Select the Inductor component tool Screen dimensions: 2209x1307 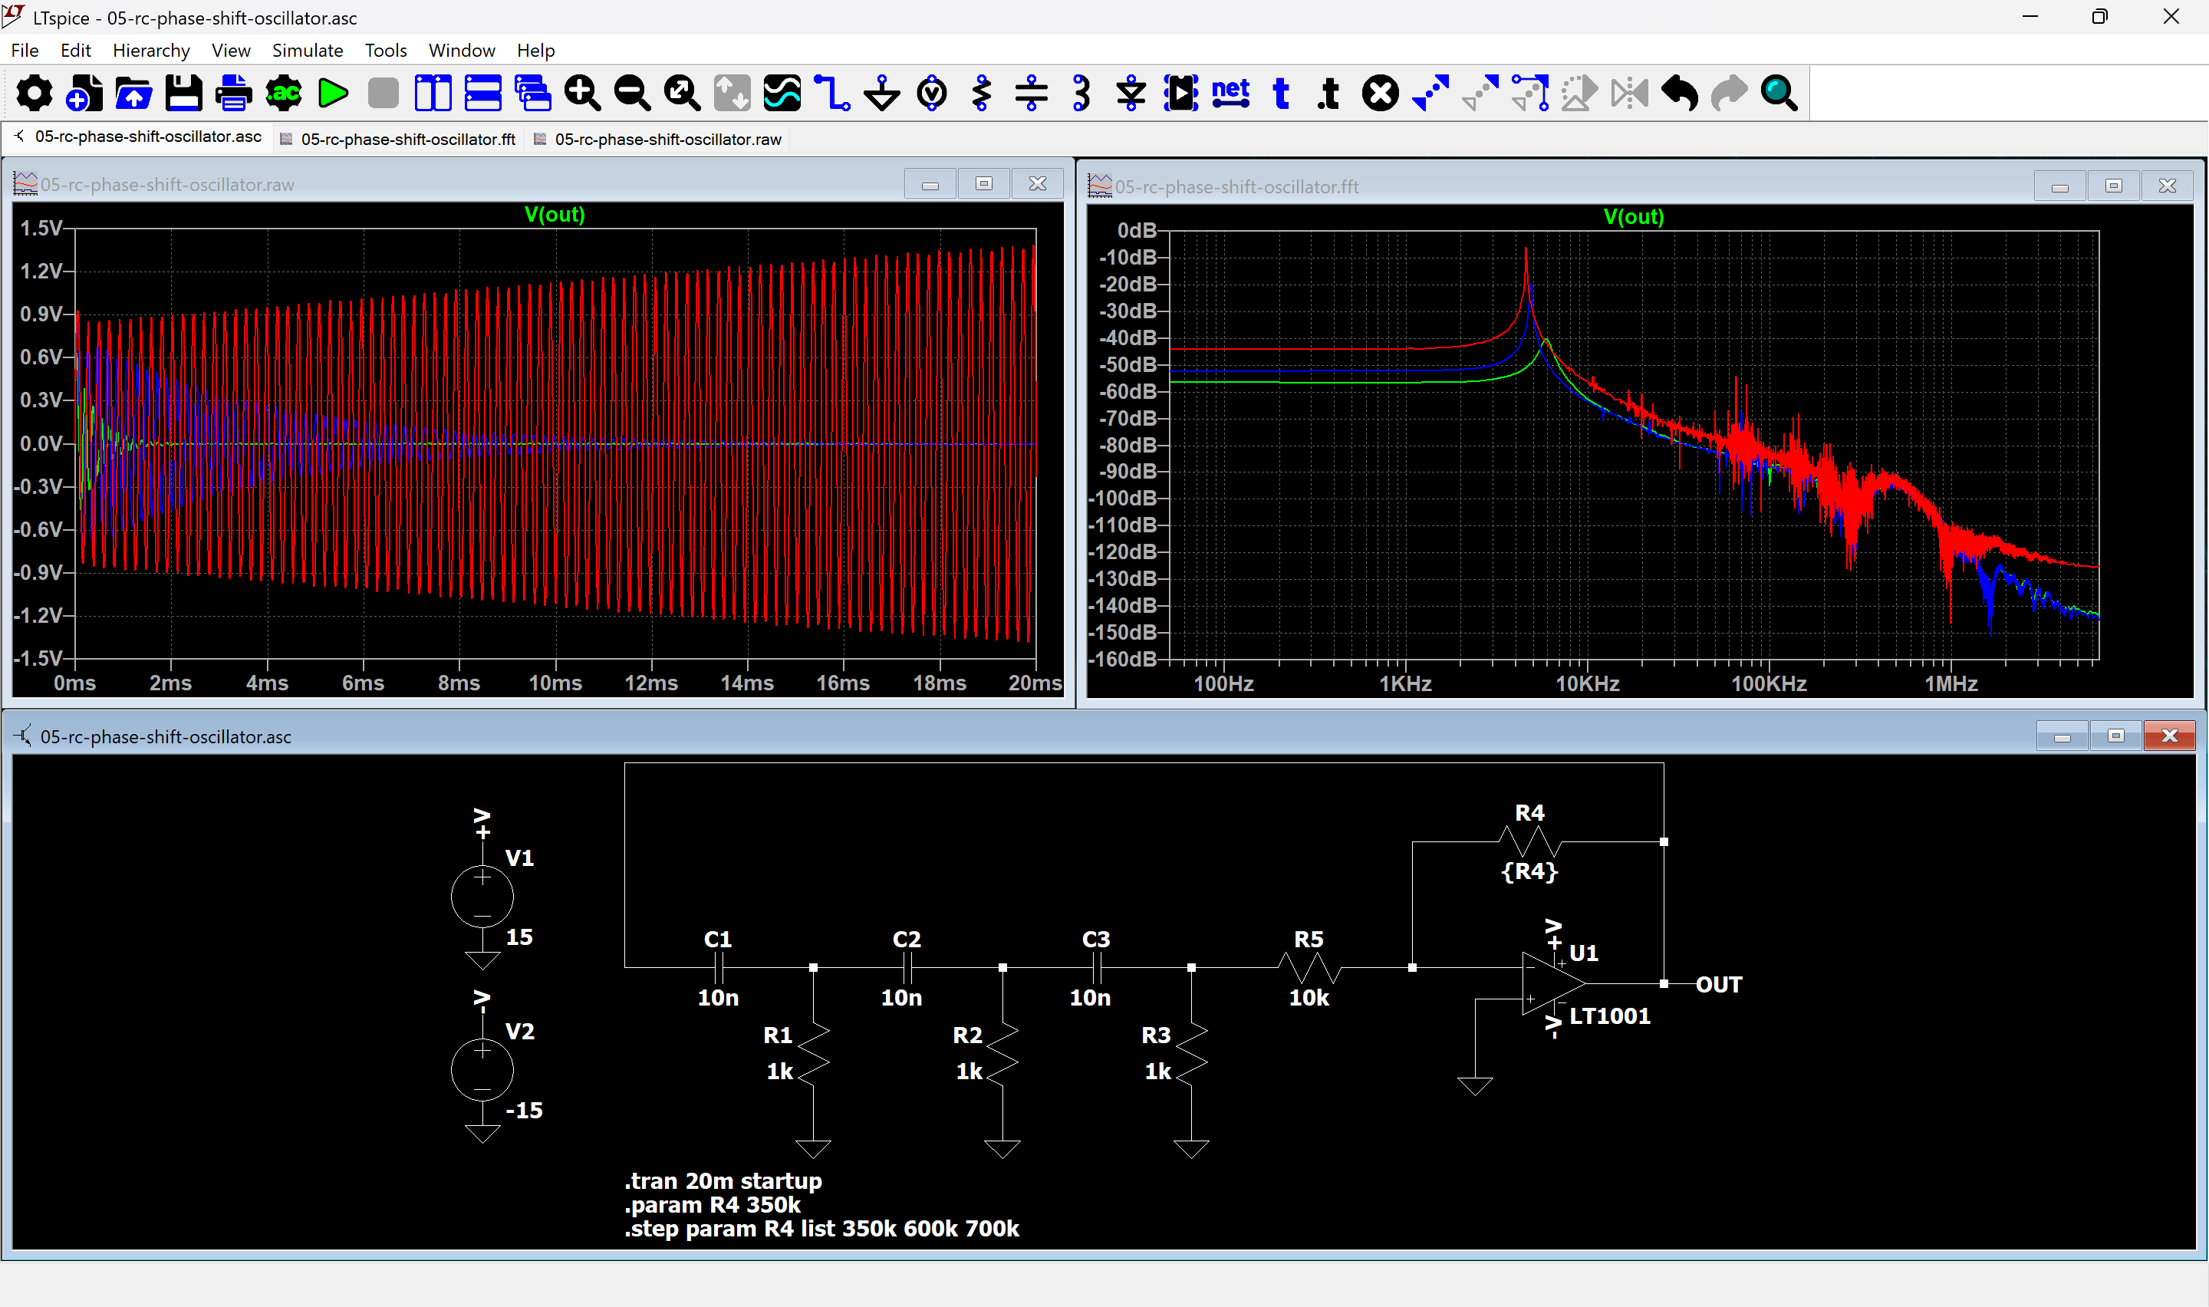pos(1082,94)
